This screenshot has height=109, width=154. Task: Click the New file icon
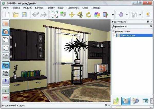(7, 15)
